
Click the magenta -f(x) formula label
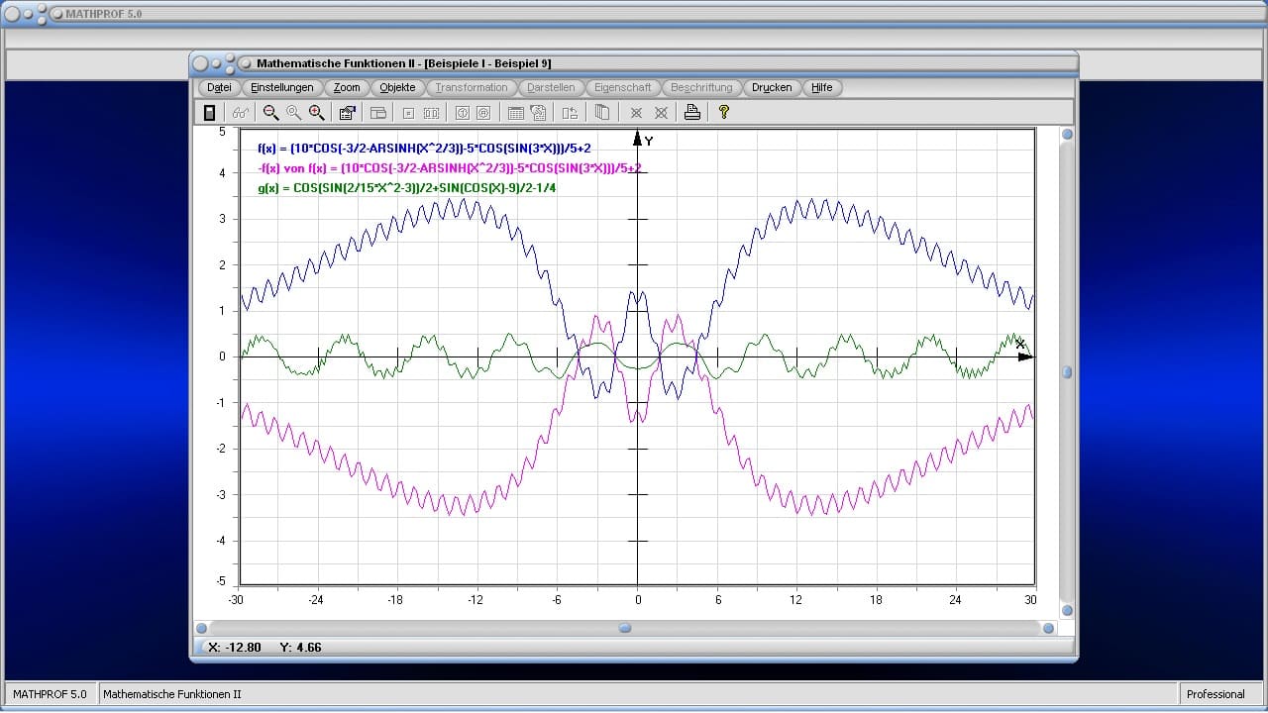[x=449, y=167]
